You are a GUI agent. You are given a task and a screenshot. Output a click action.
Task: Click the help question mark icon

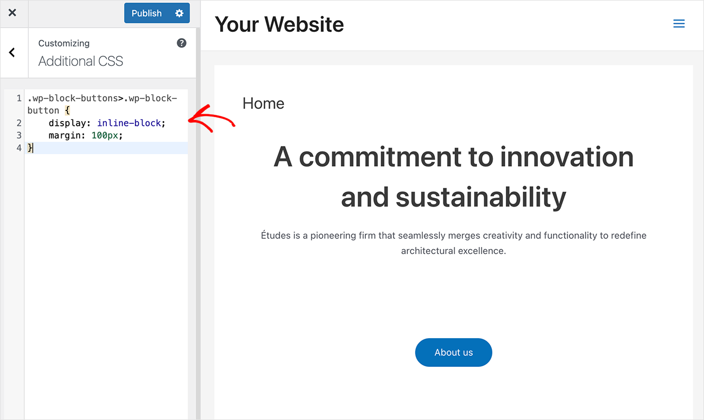coord(181,43)
